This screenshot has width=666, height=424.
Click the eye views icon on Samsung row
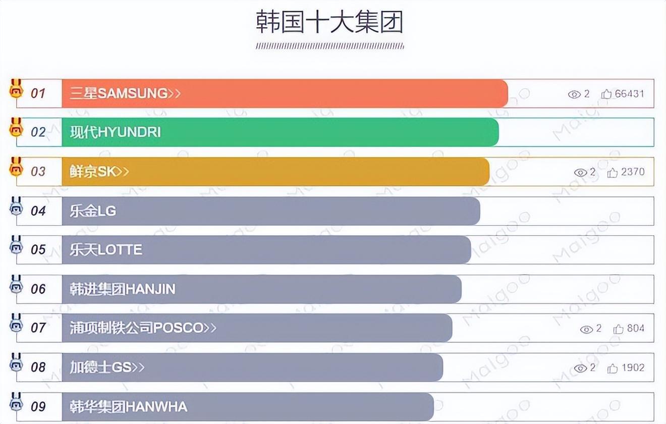[574, 94]
